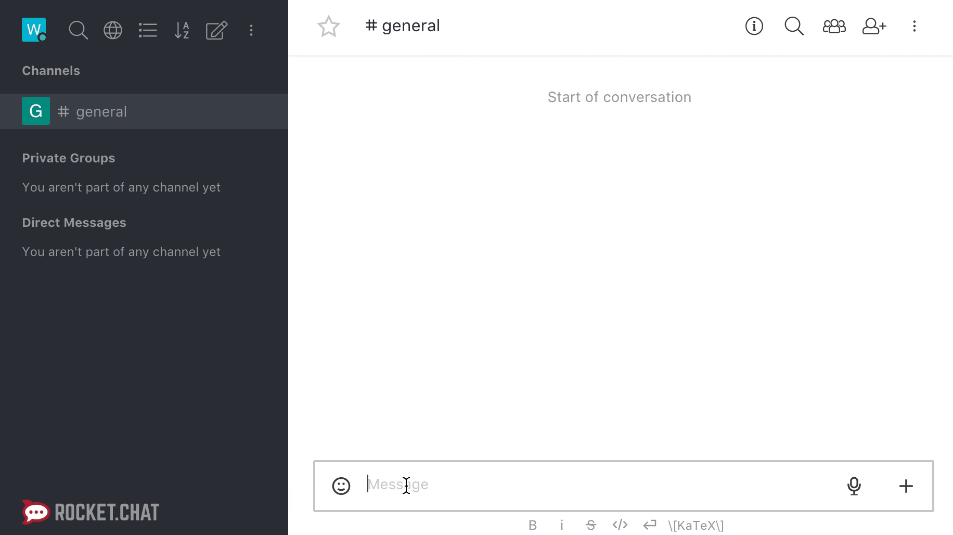Show room info for general
This screenshot has height=535, width=953.
click(754, 26)
